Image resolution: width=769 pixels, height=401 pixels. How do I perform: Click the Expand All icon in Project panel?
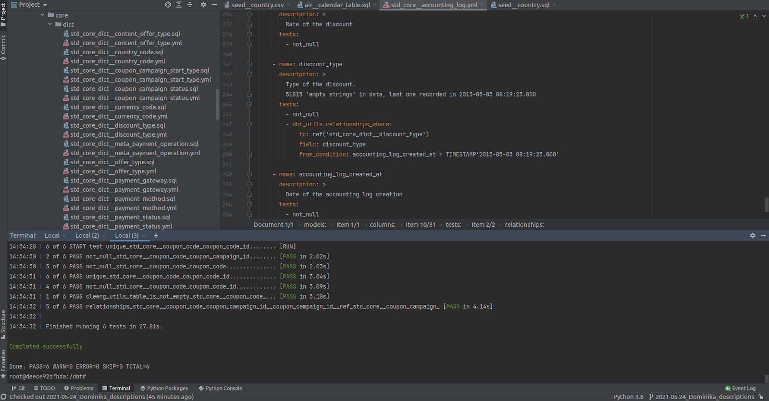coord(179,5)
